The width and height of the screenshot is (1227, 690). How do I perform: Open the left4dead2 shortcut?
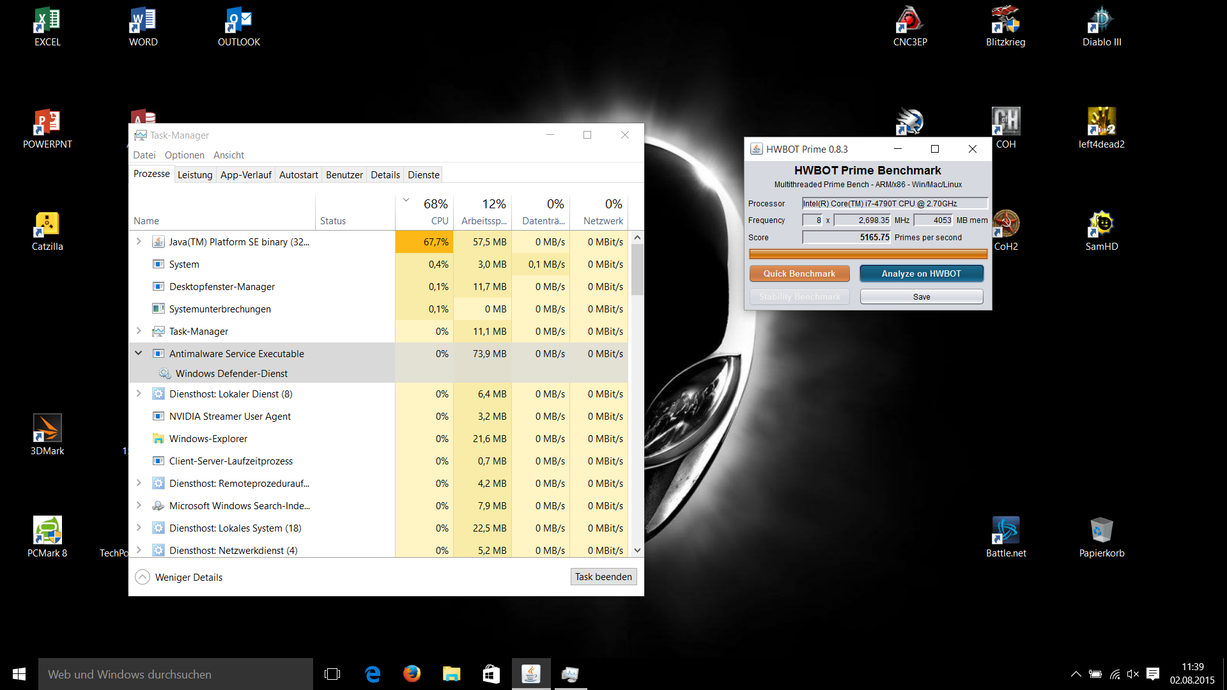click(x=1102, y=130)
